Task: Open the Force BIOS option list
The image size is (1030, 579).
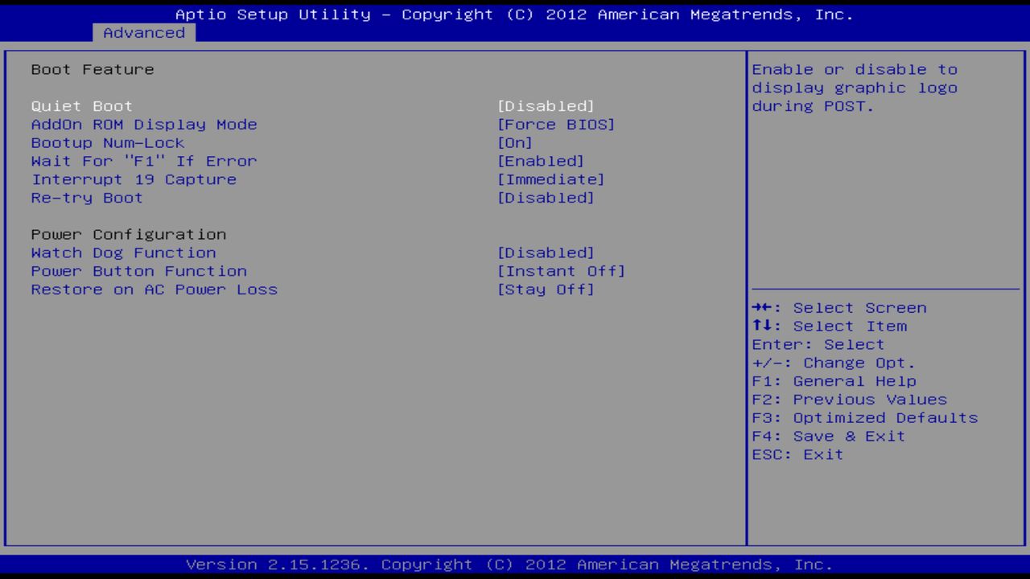Action: pyautogui.click(x=556, y=124)
